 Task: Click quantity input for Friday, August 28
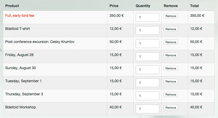[x=147, y=56]
